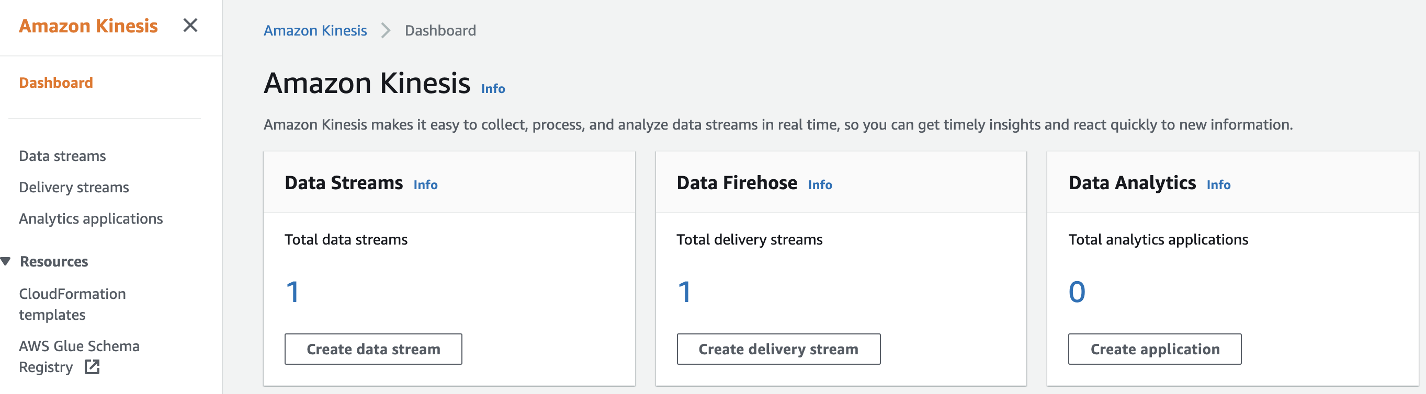Open Info link for Data Streams card
This screenshot has height=394, width=1426.
point(425,184)
